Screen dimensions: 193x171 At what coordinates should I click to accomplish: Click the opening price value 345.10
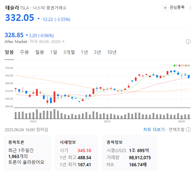tap(84, 150)
